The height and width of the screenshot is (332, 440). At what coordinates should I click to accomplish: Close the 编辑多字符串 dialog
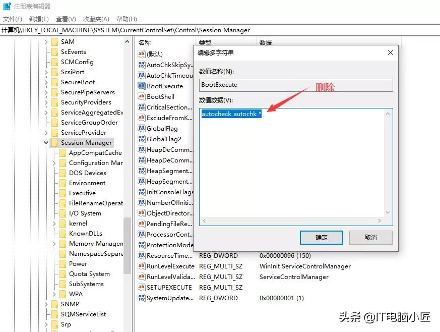pos(390,52)
